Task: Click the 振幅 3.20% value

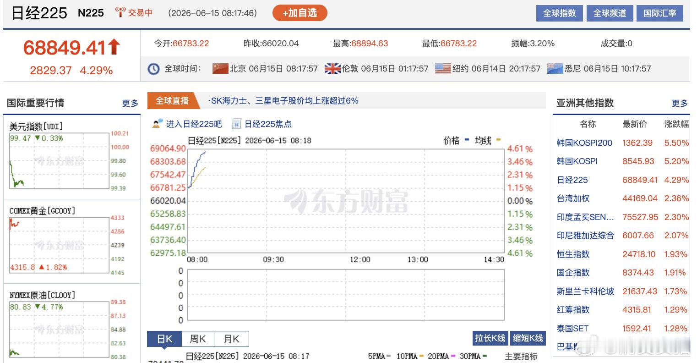Action: point(542,44)
